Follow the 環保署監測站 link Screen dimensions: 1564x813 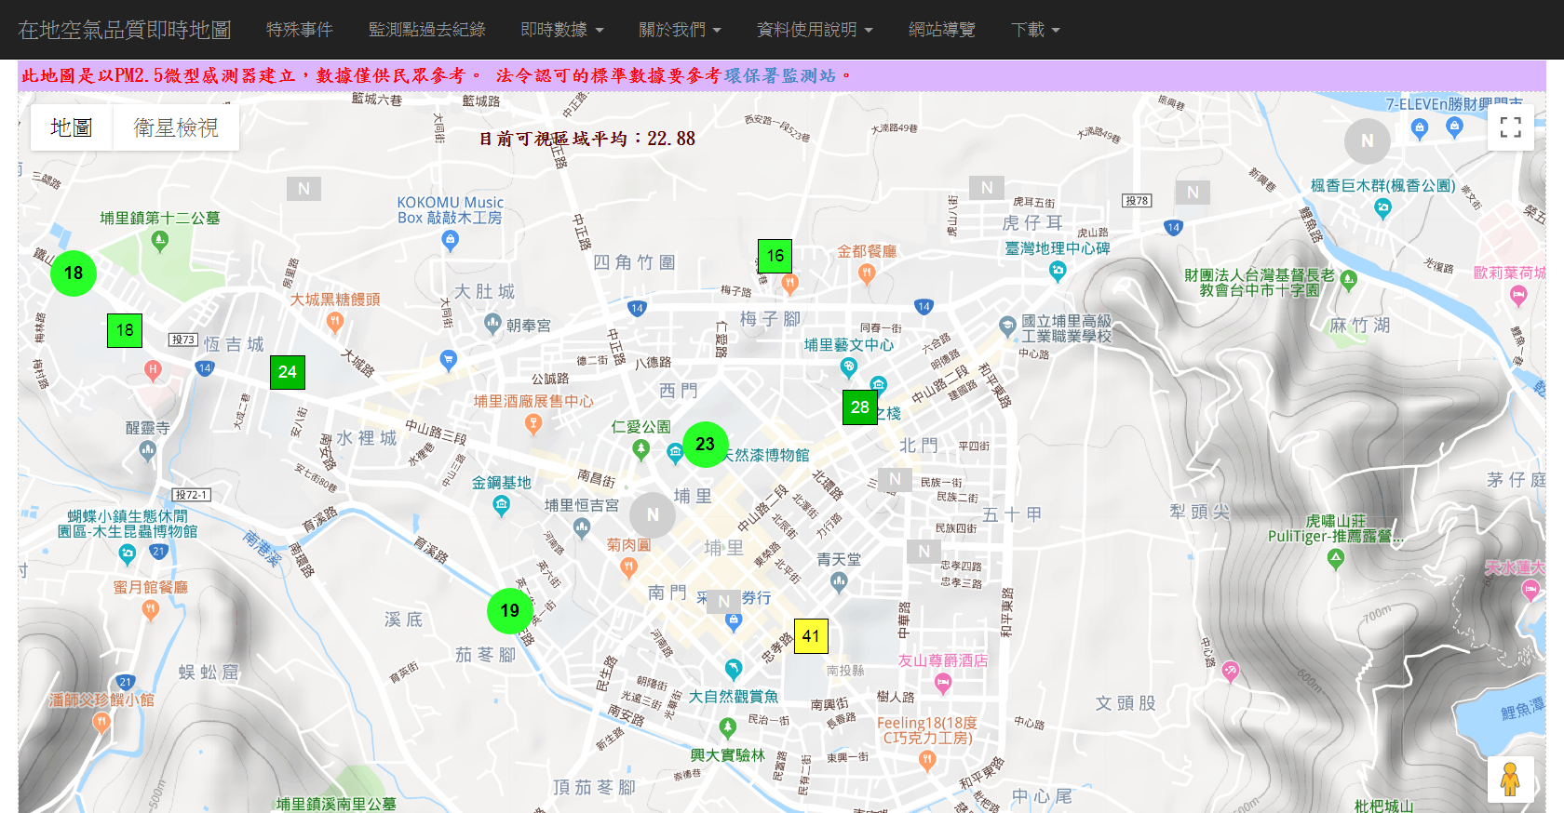point(780,75)
